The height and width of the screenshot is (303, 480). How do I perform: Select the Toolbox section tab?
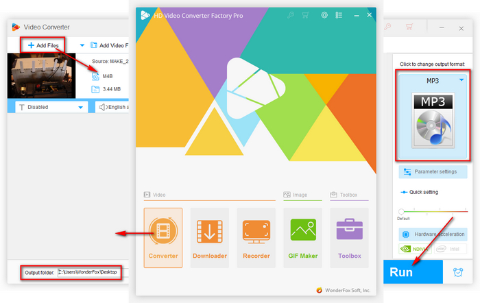[x=344, y=195]
